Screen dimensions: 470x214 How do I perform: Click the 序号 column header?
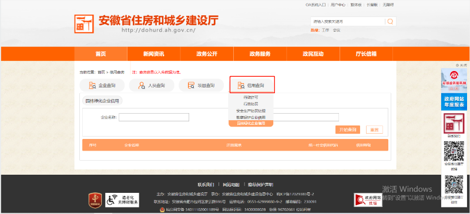coord(93,145)
